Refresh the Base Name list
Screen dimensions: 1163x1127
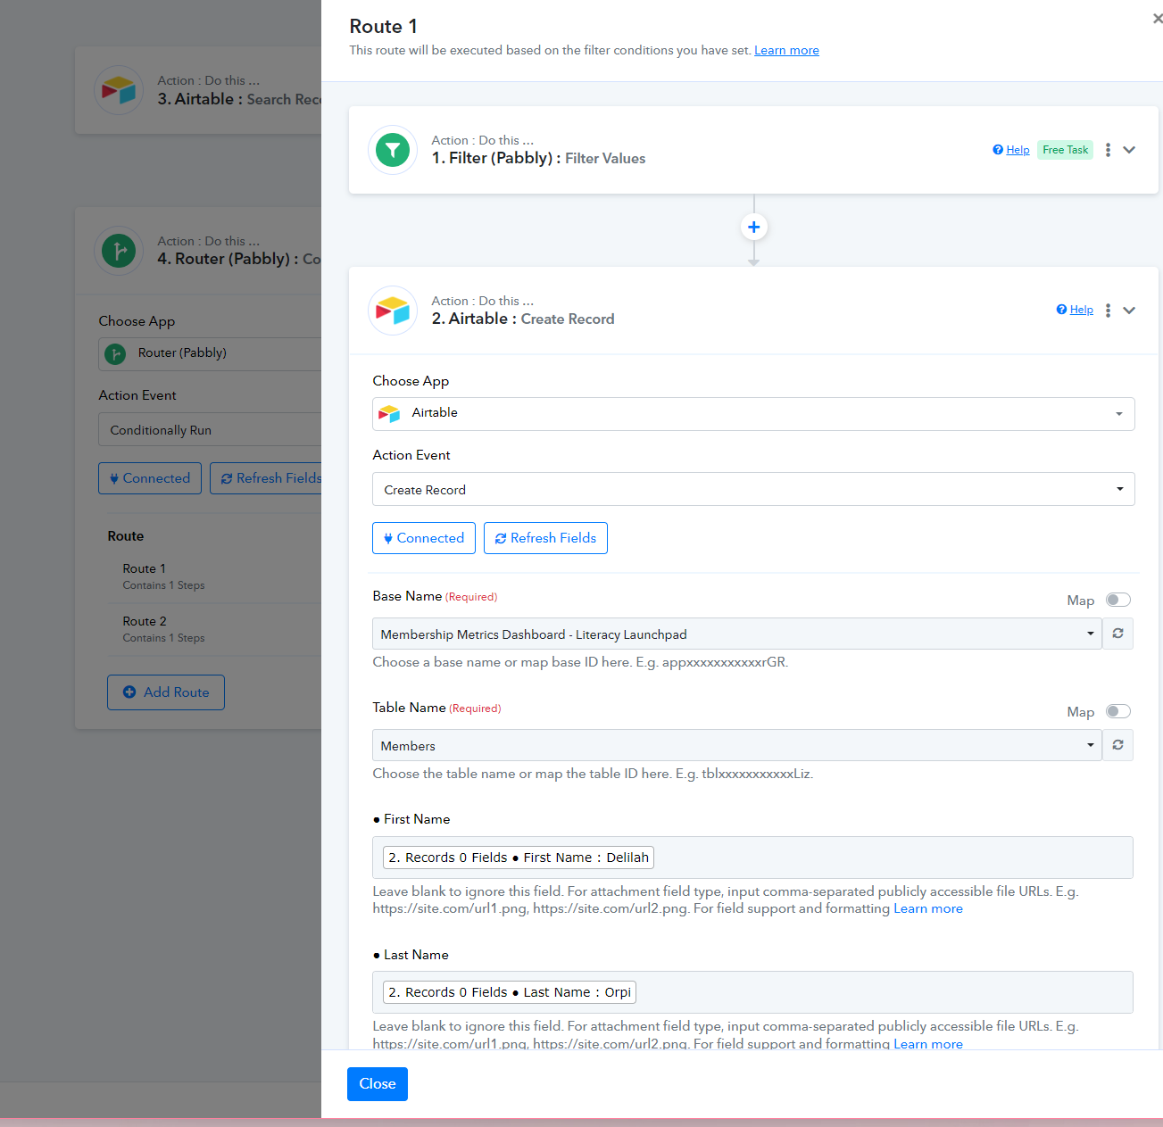tap(1117, 634)
